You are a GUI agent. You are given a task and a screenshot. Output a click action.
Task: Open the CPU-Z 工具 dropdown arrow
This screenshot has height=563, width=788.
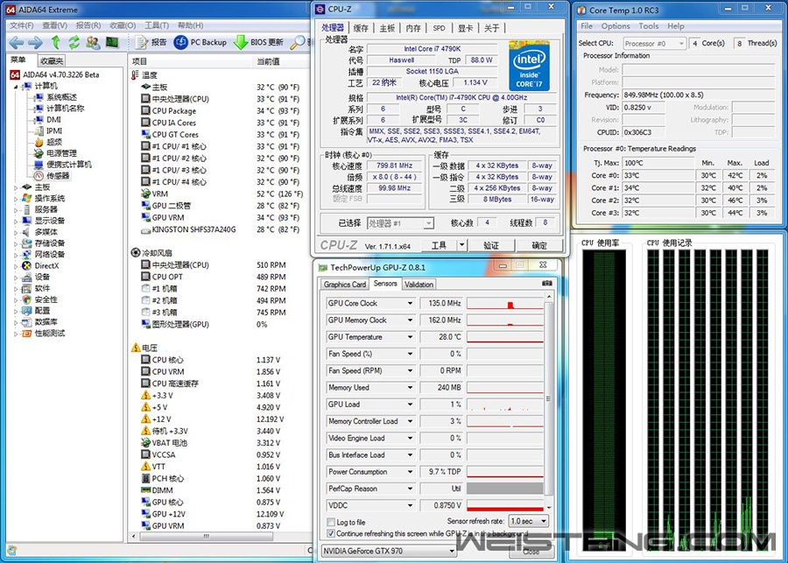coord(461,245)
